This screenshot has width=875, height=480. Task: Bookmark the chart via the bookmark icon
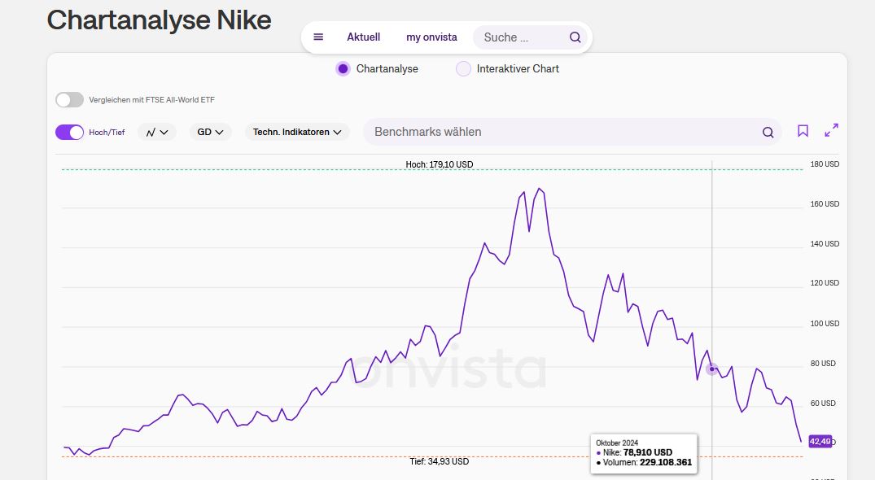tap(803, 130)
